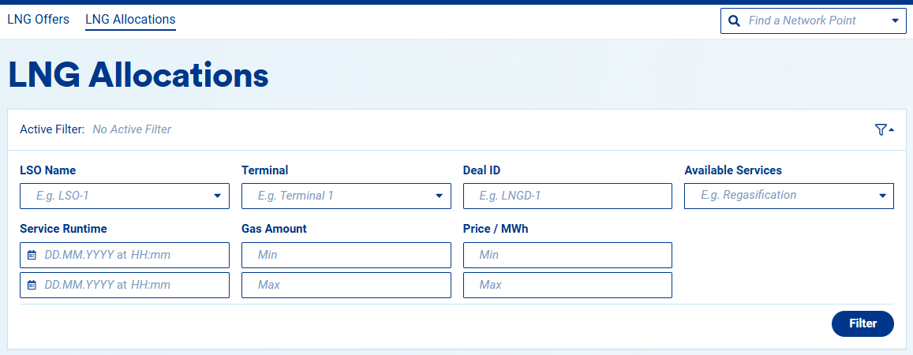Focus the Price / MWh Min field
913x355 pixels.
pos(567,255)
